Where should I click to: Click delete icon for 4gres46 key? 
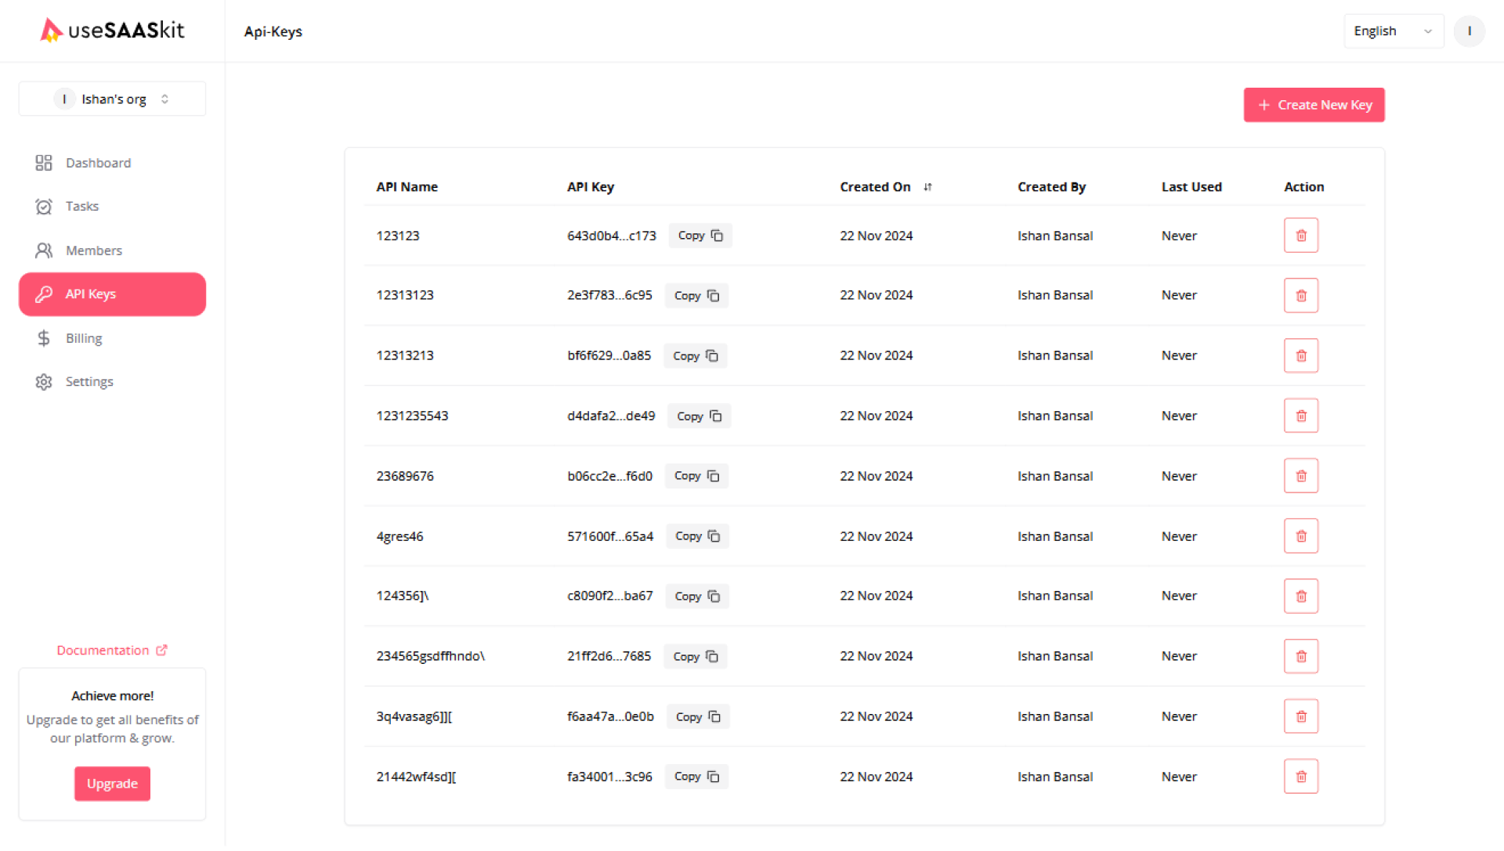click(x=1300, y=535)
